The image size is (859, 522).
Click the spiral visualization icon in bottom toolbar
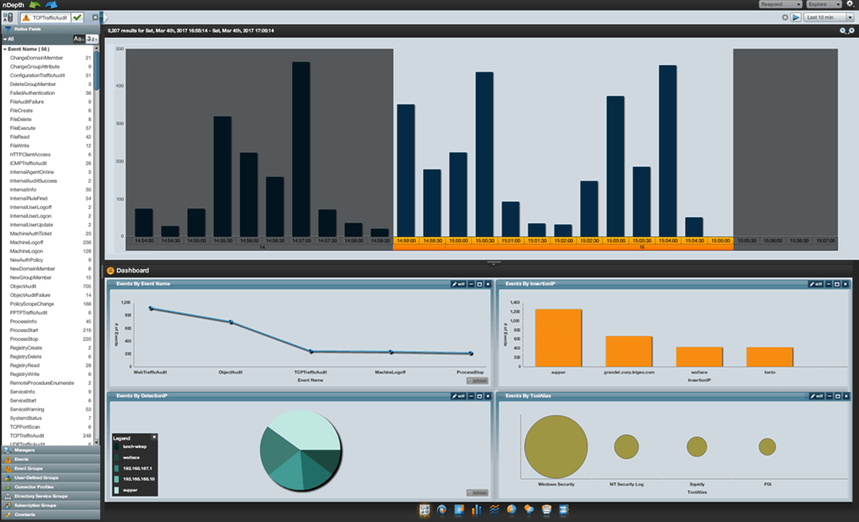tap(441, 511)
